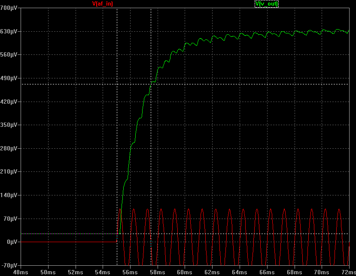This screenshot has width=356, height=276.
Task: Click lower cursor crosshair near 55ms
Action: pos(117,234)
